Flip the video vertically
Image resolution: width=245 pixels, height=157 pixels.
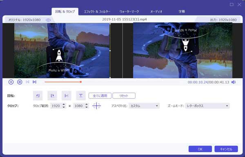pyautogui.click(x=81, y=96)
